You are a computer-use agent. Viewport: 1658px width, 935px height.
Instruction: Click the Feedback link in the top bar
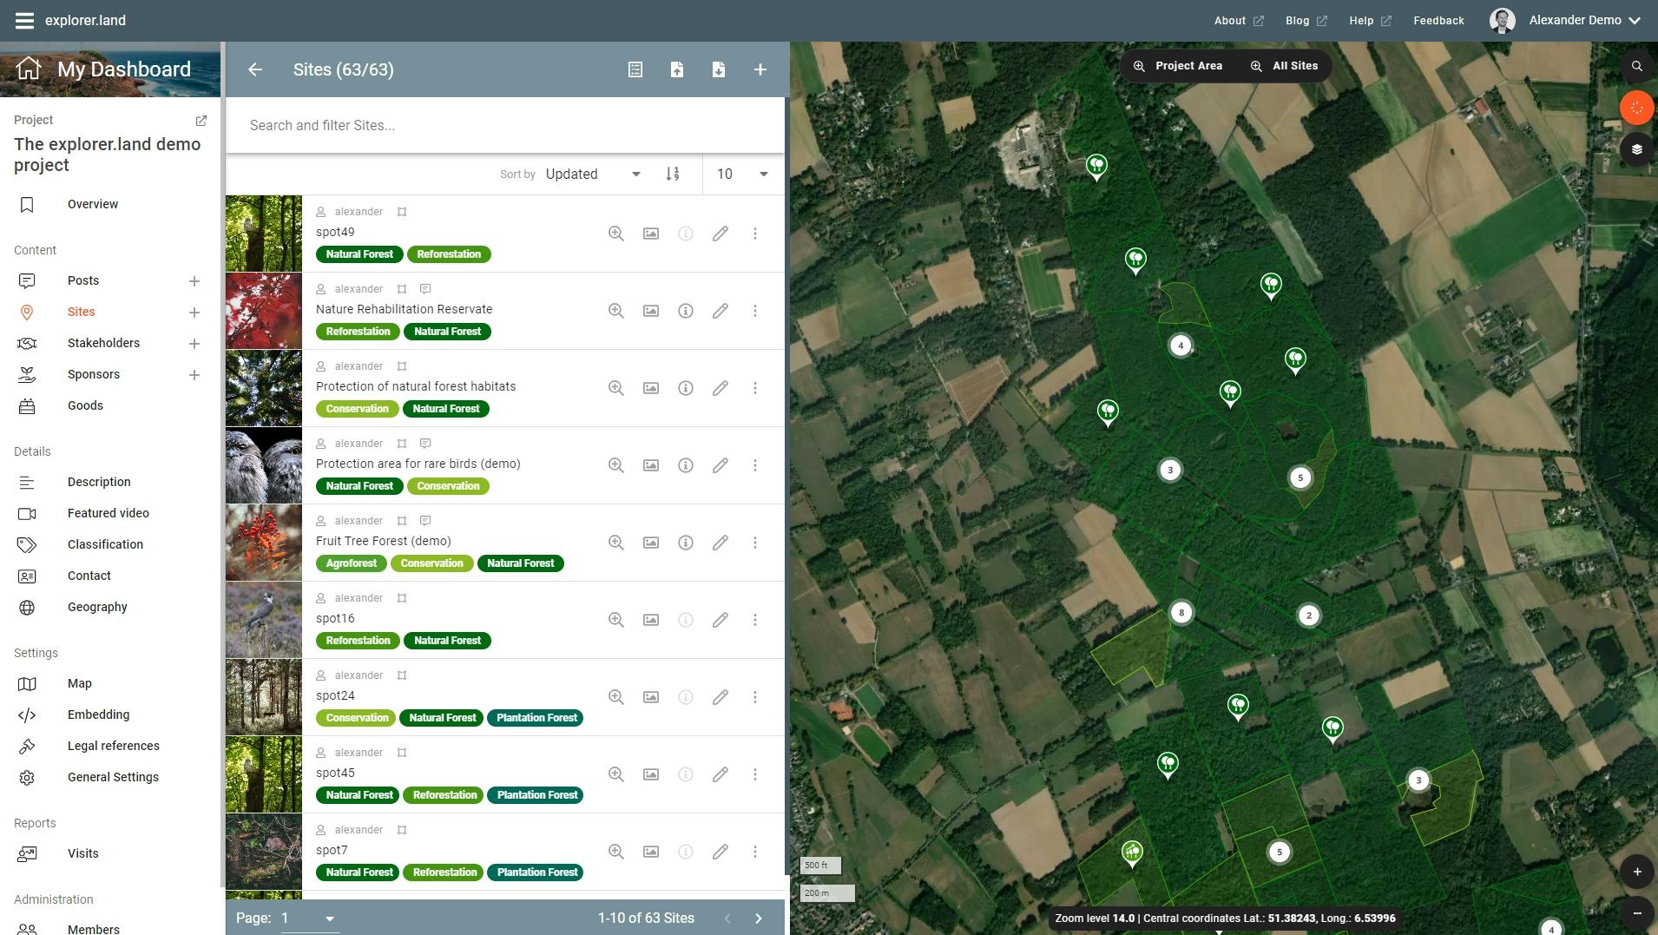(1437, 20)
